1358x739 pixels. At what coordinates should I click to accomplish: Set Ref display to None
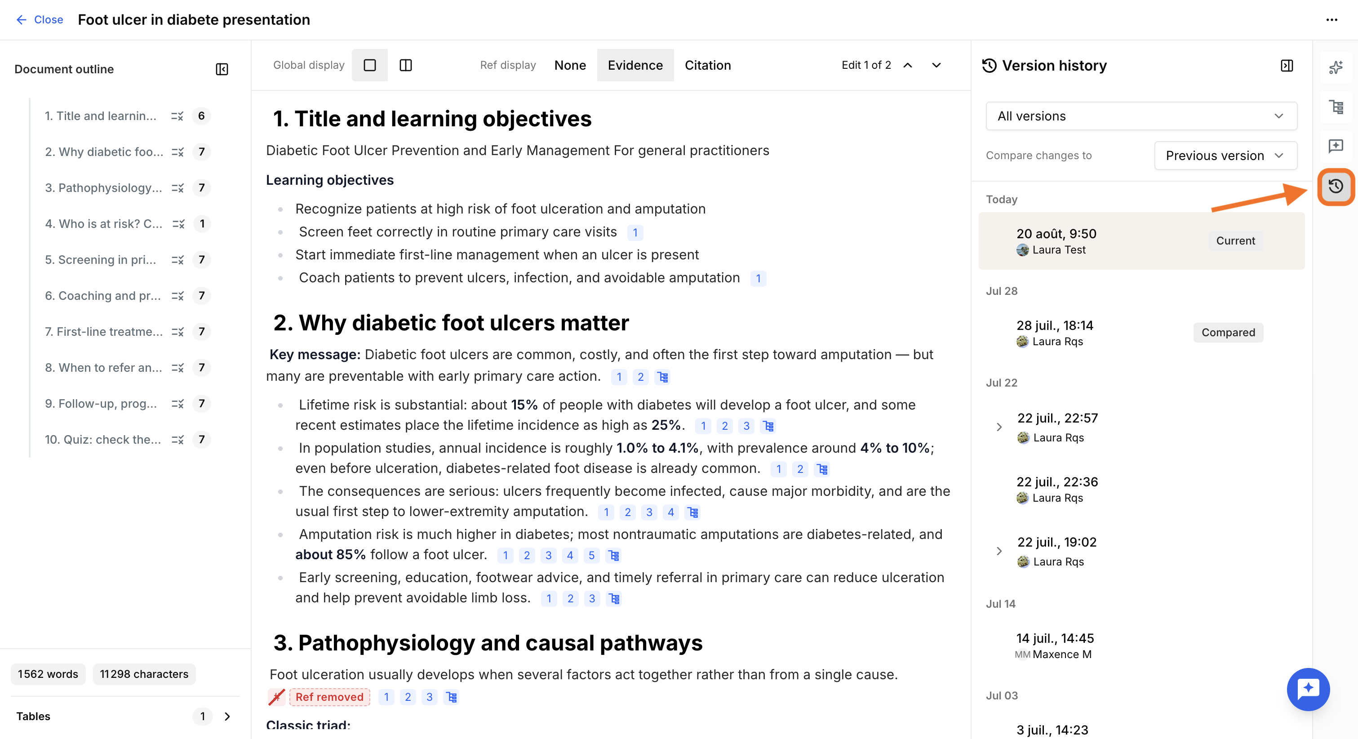tap(570, 65)
